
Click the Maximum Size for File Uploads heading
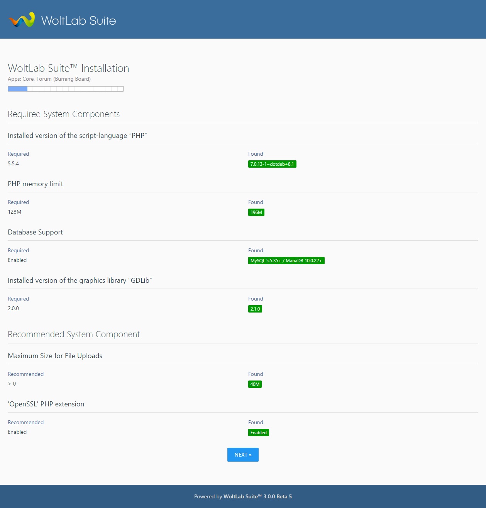[x=55, y=356]
